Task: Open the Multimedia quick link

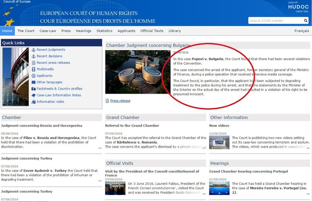Action: coord(45,69)
